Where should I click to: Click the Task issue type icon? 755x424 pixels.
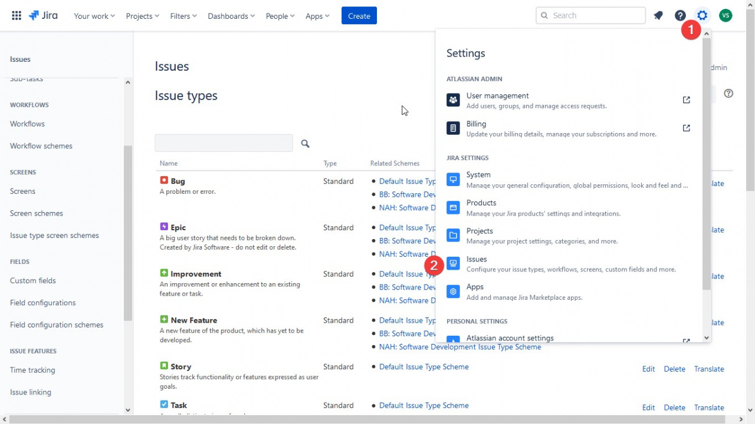click(164, 405)
